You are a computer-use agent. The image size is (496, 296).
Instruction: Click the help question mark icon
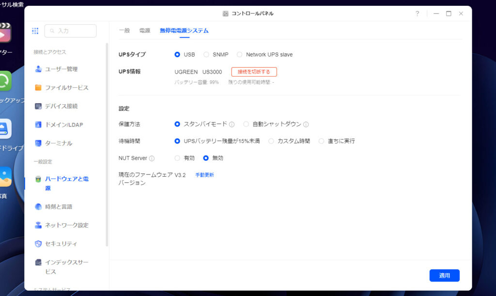coord(417,14)
